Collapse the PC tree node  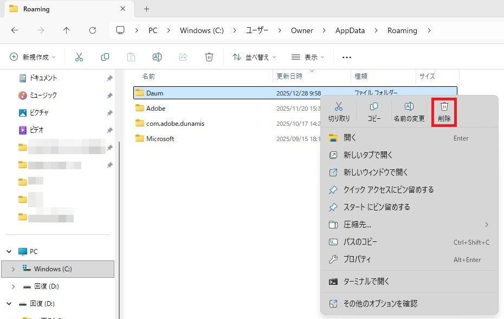pos(9,252)
